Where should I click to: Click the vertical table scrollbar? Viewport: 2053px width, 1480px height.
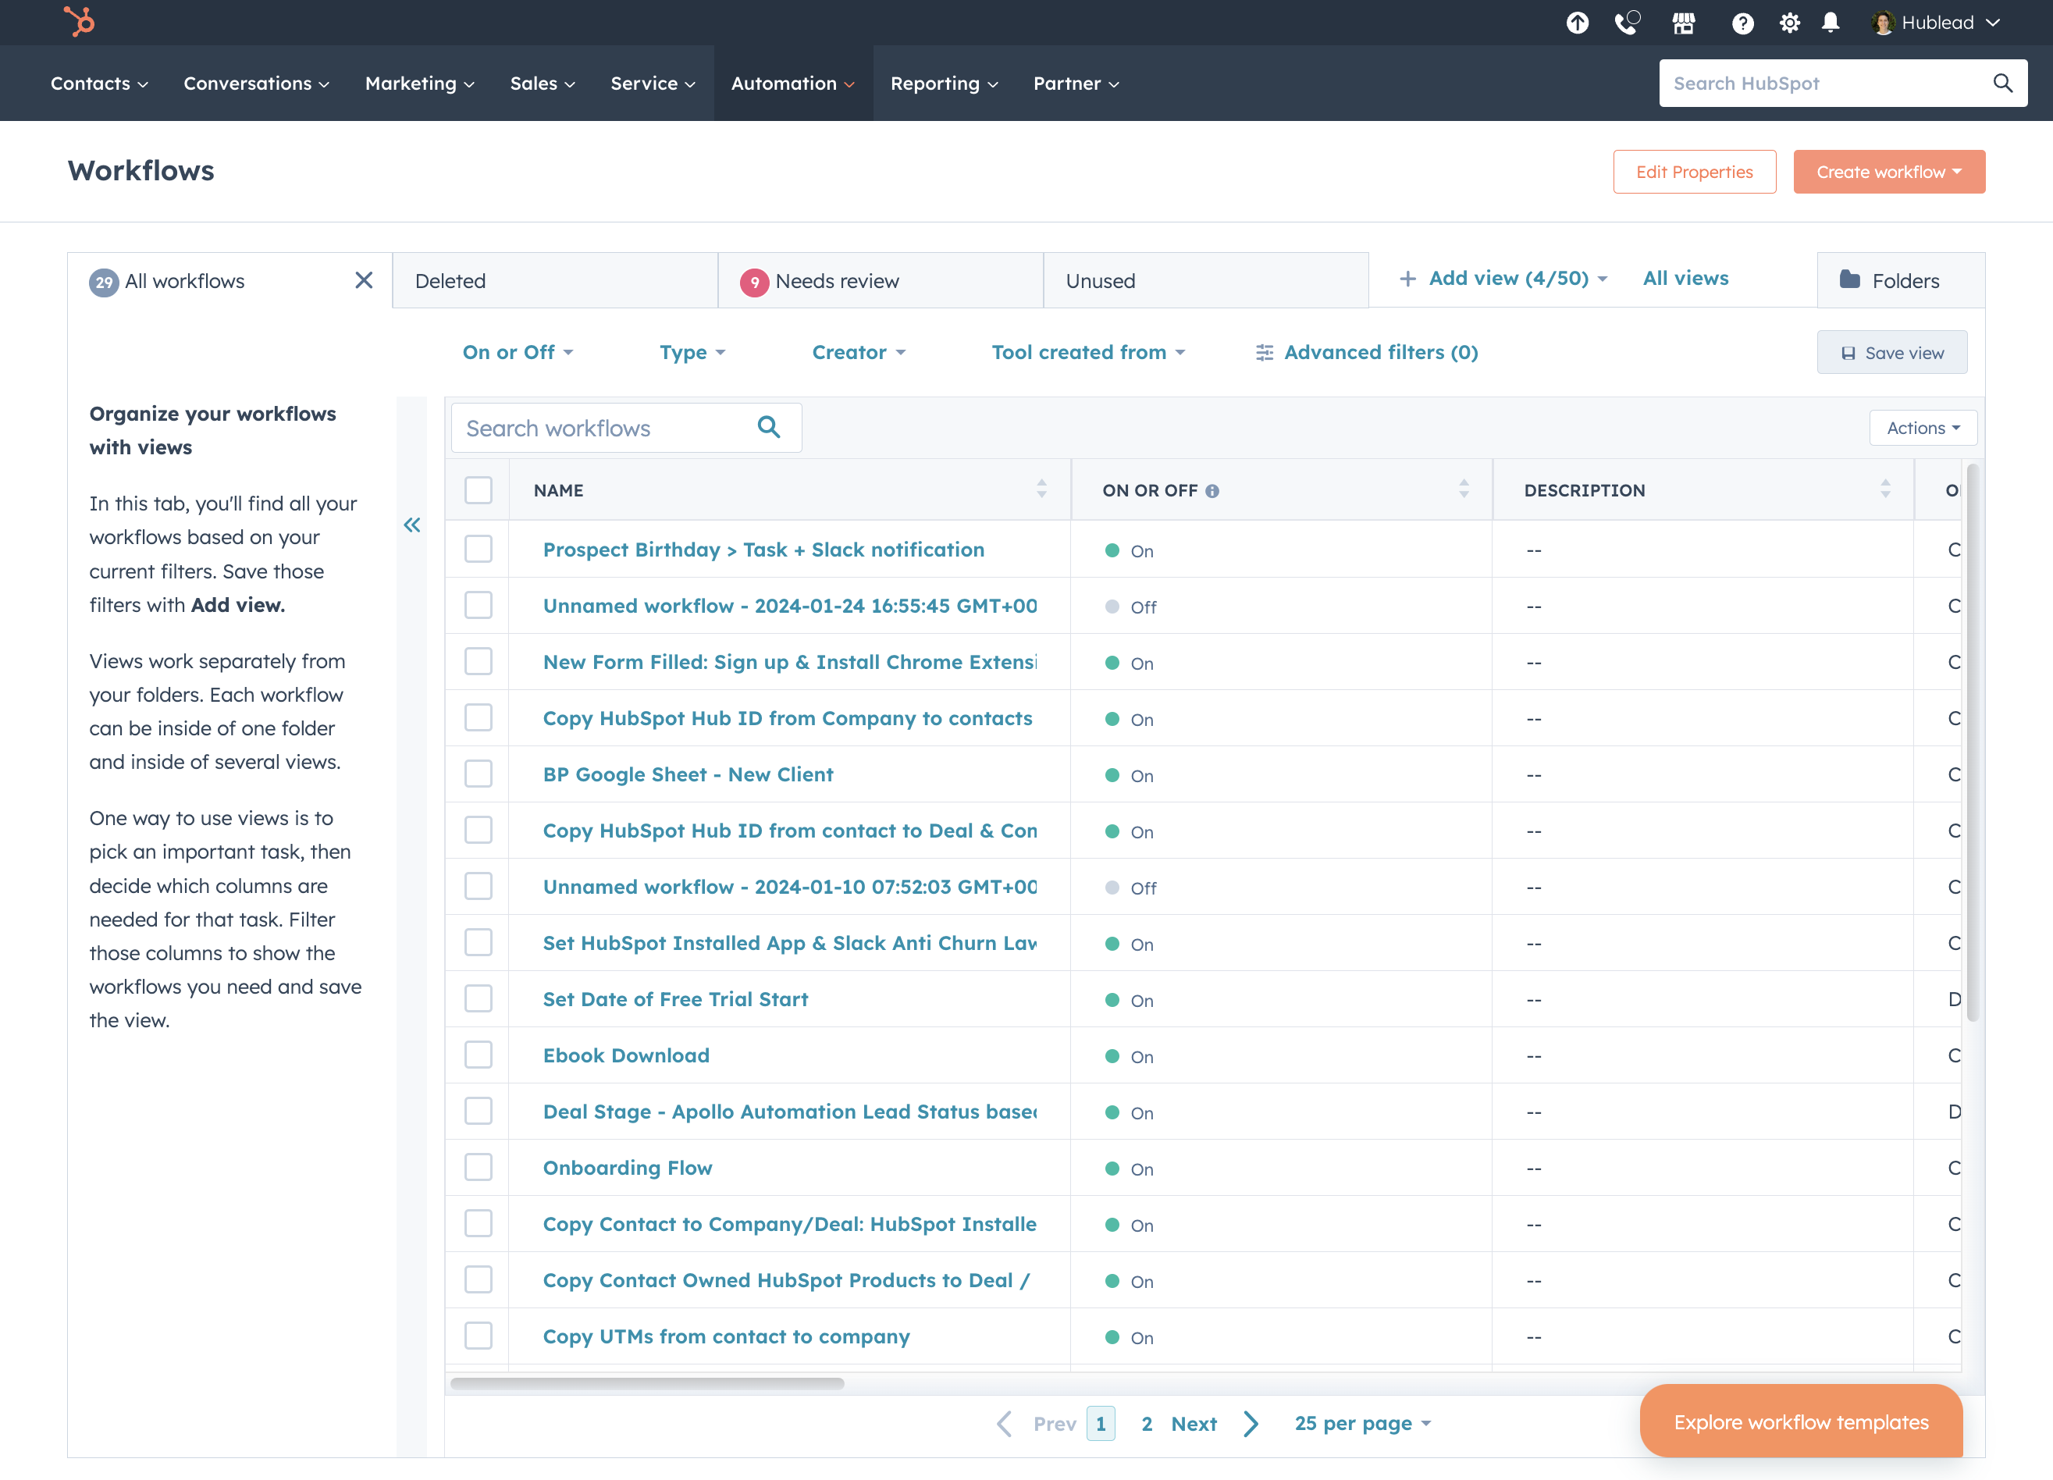click(1973, 742)
